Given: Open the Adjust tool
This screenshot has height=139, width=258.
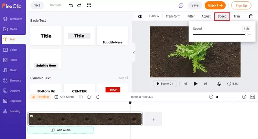Looking at the screenshot, I should tap(206, 16).
